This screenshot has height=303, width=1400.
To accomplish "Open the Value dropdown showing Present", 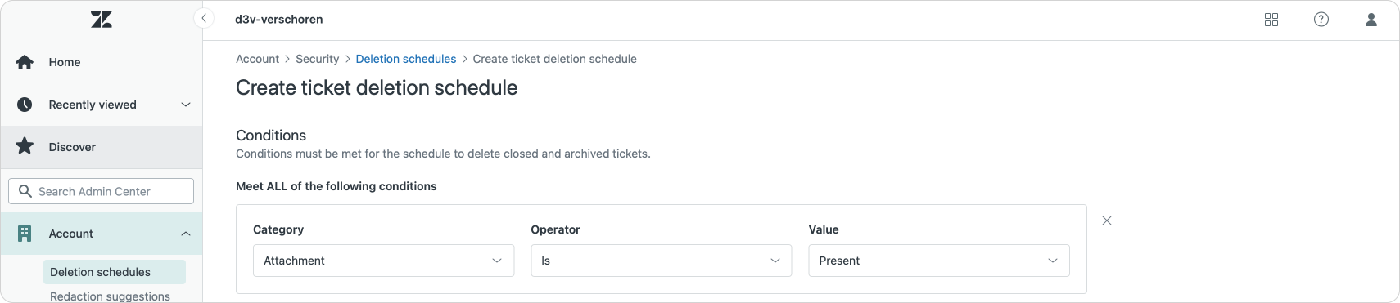I will pos(939,261).
